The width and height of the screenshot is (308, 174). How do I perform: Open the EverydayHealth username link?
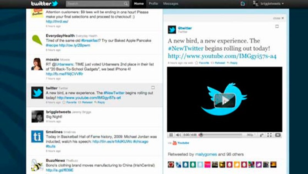(60, 35)
